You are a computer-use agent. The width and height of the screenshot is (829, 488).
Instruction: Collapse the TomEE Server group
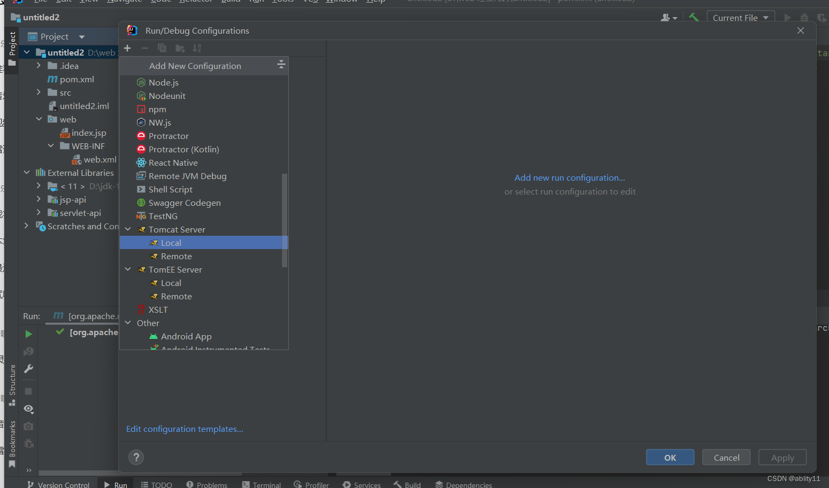pos(128,269)
